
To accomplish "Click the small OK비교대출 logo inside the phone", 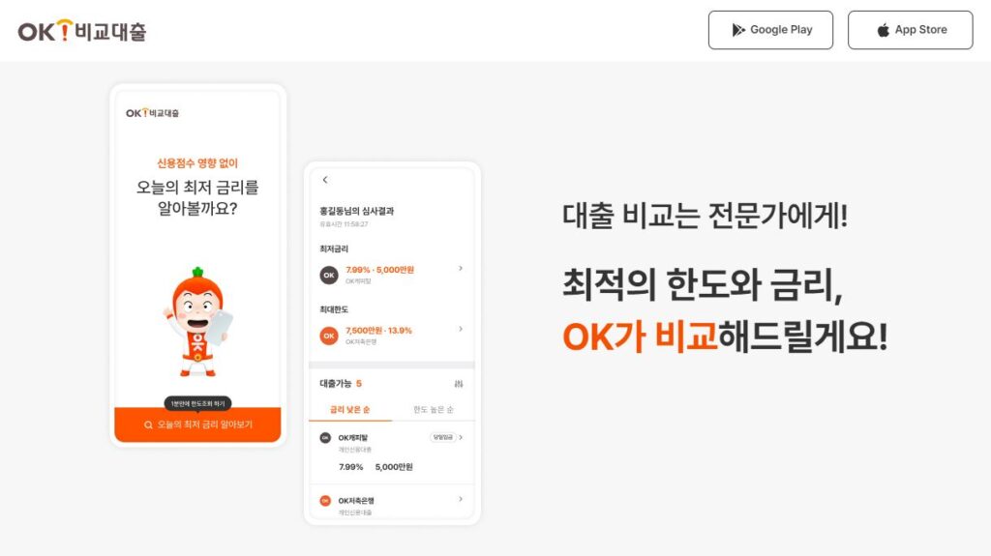I will (152, 113).
